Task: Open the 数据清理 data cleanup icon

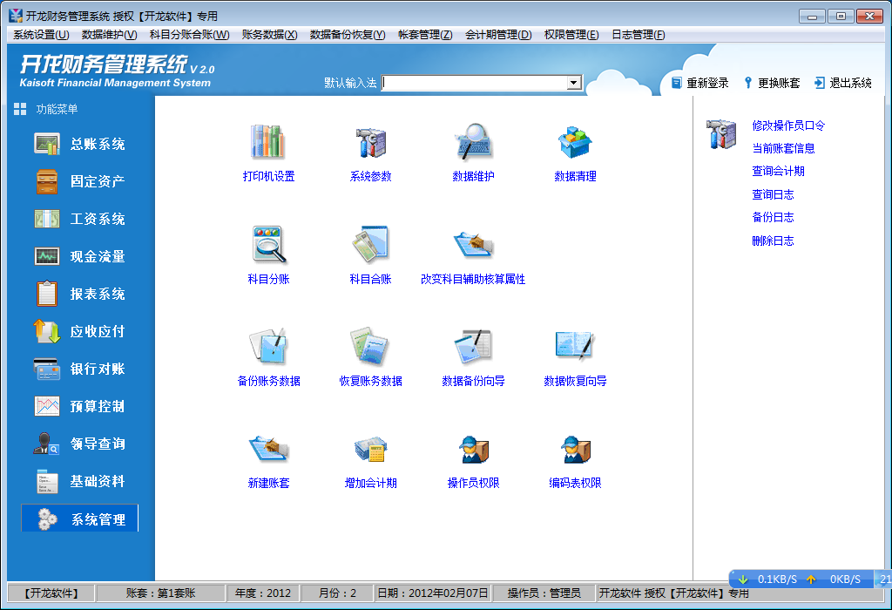Action: [x=575, y=141]
